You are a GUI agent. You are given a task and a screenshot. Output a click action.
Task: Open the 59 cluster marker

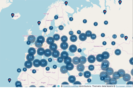tap(53, 47)
